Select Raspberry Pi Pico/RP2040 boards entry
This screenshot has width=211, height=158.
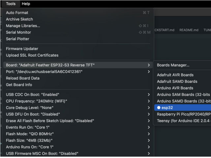click(x=183, y=115)
